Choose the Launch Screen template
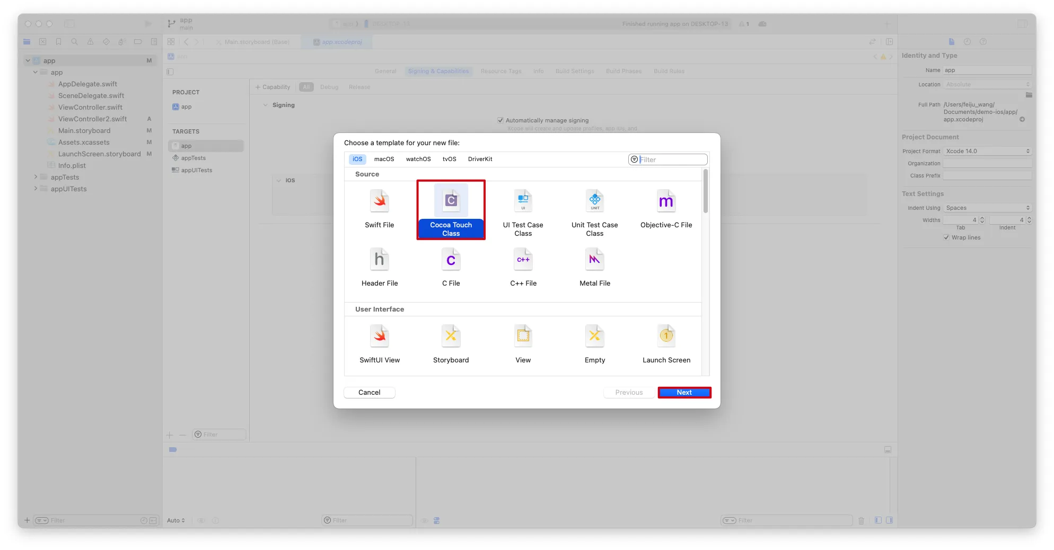The image size is (1054, 550). (666, 336)
